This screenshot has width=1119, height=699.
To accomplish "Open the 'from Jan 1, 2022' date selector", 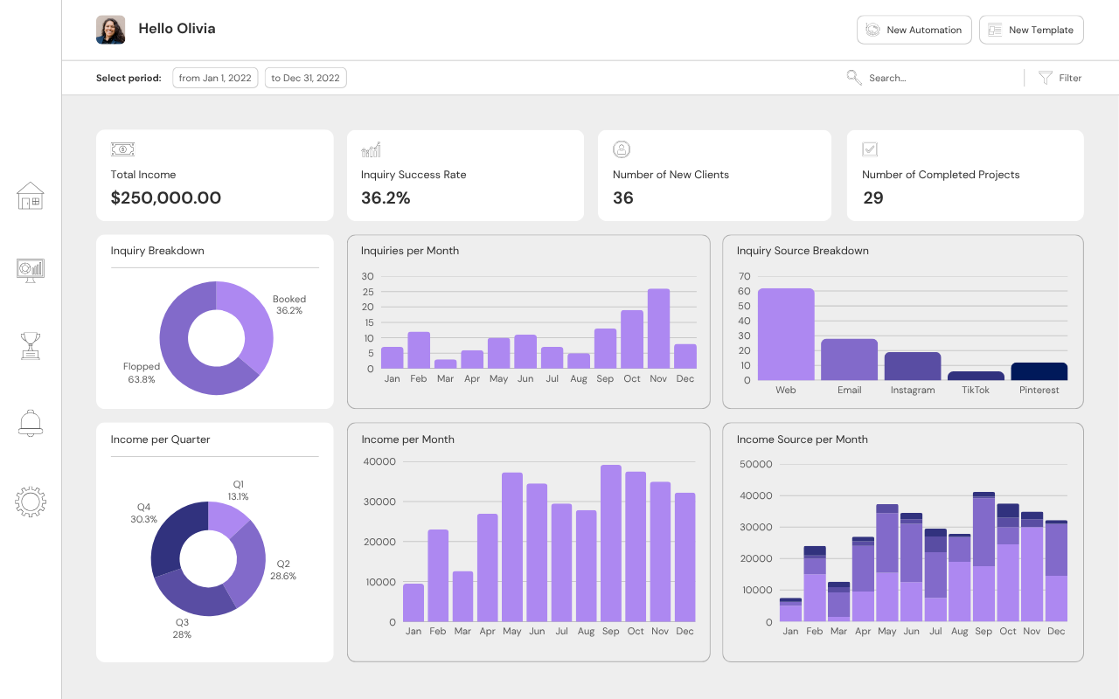I will tap(215, 77).
